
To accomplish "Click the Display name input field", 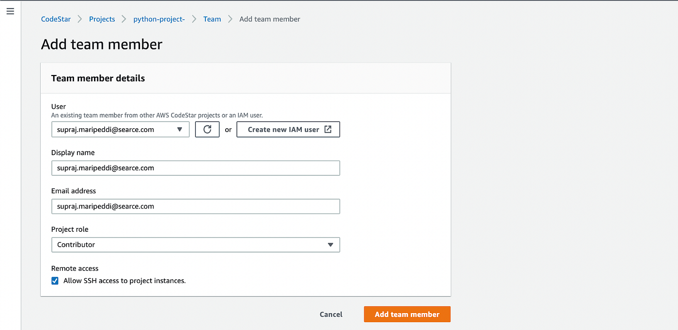I will (196, 168).
